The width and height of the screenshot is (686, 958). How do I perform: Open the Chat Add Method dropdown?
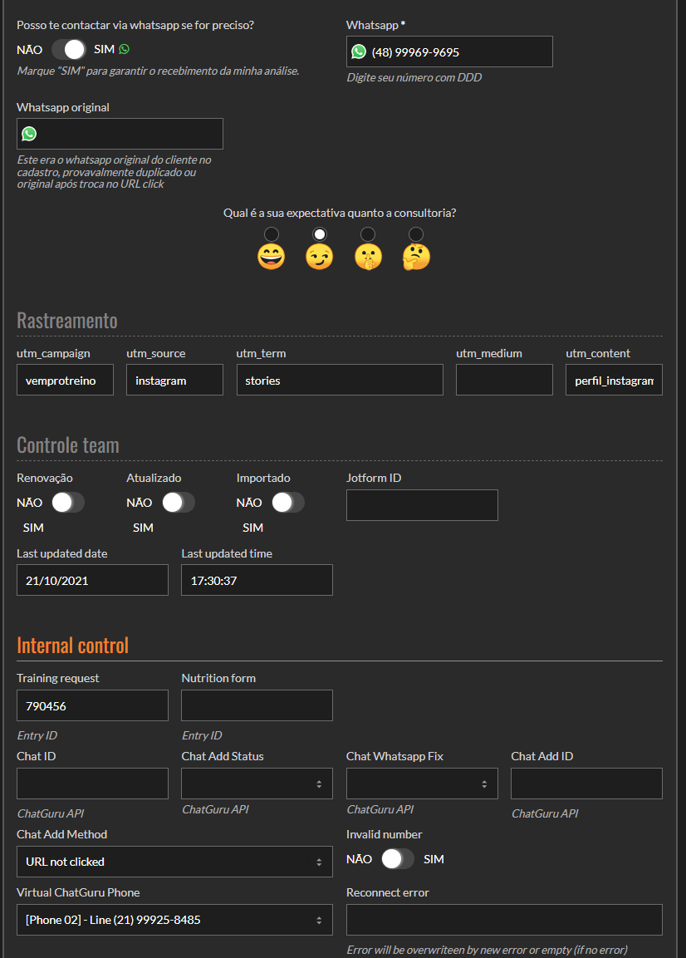point(174,862)
